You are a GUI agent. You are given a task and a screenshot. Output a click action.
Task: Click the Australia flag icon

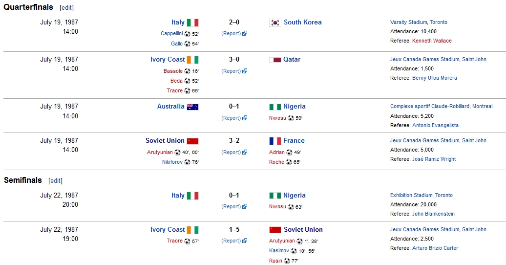[192, 107]
